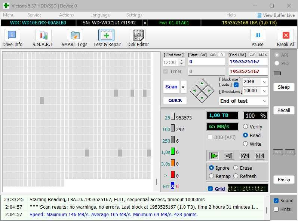Viewport: 298px width, 221px height.
Task: Click the red slow block swatch
Action: [x=173, y=174]
